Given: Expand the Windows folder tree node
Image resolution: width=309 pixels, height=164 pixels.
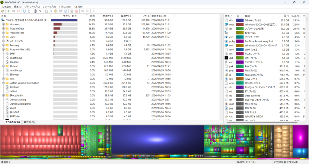Looking at the screenshot, I should coord(3,24).
